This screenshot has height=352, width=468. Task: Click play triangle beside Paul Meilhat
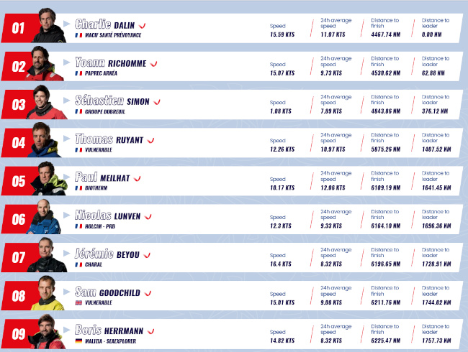point(66,177)
